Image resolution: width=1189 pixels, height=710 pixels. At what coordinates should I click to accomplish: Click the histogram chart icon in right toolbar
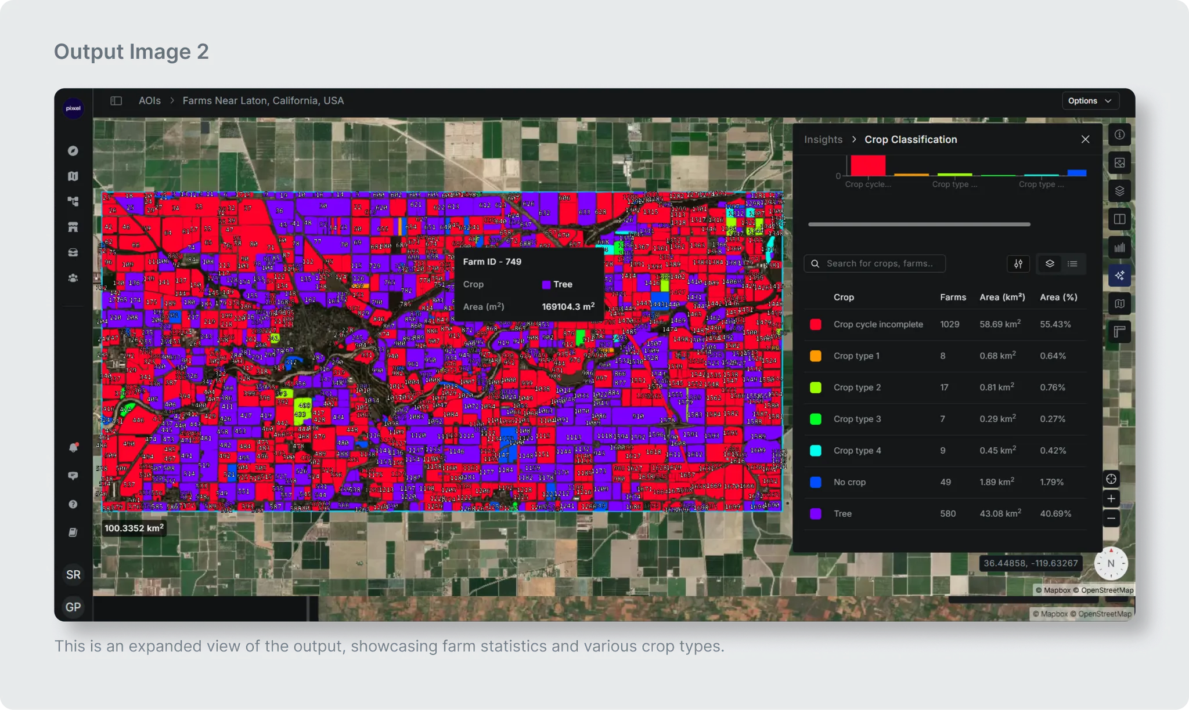point(1119,248)
